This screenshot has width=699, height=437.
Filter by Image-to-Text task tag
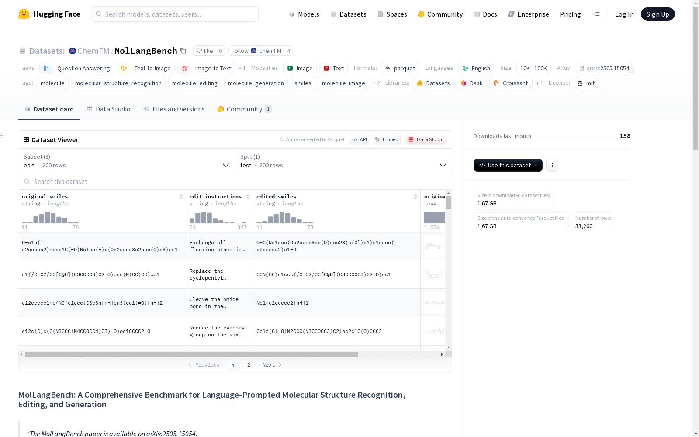click(206, 69)
